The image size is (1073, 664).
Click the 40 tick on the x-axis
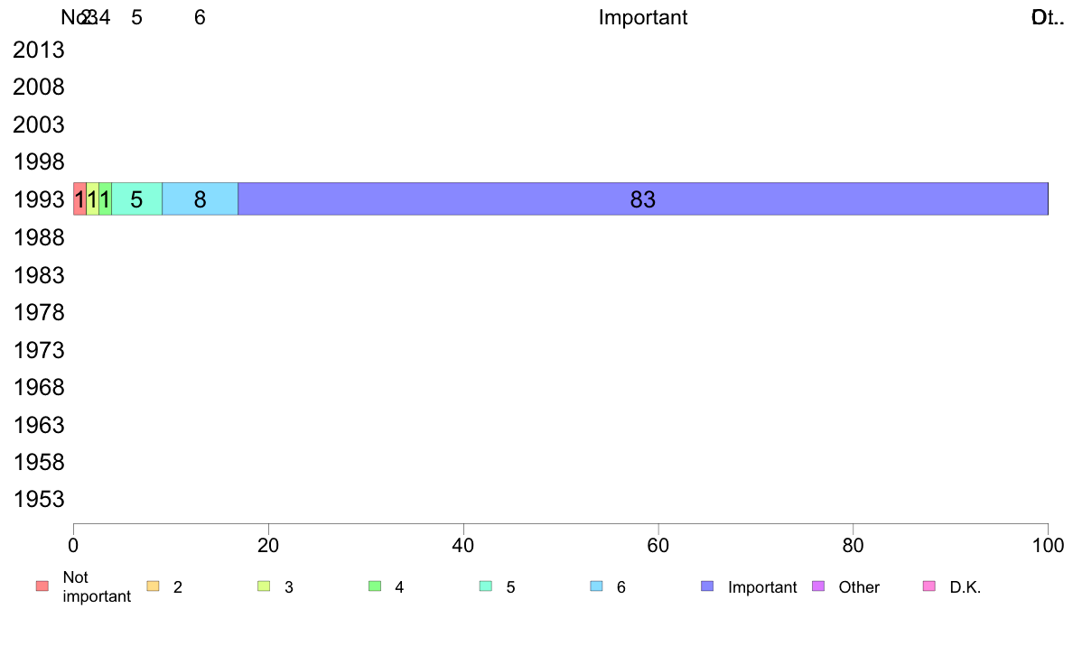coord(463,545)
